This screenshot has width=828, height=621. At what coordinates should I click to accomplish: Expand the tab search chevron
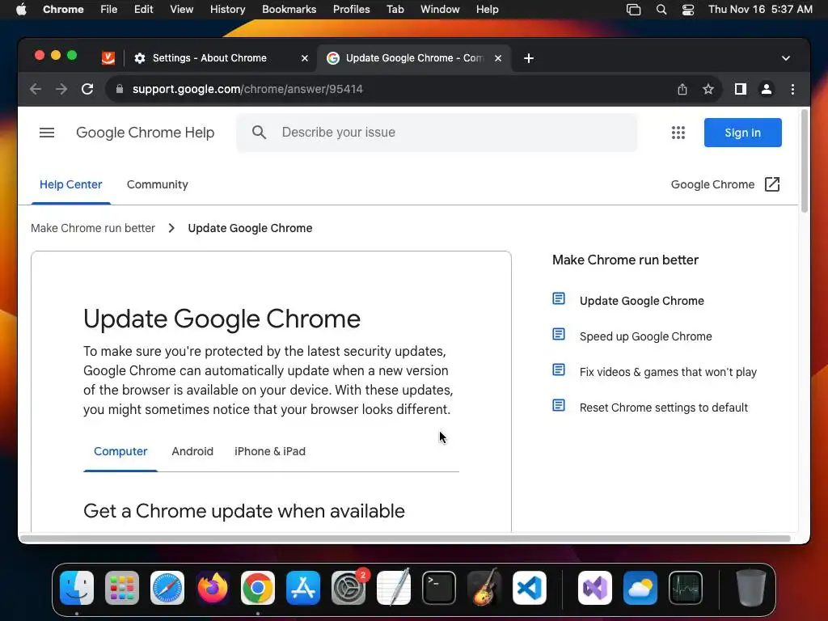(x=786, y=58)
